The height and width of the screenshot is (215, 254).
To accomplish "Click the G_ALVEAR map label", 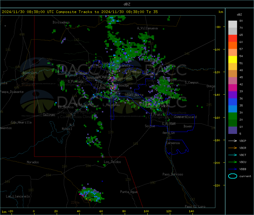I will pos(169,124).
